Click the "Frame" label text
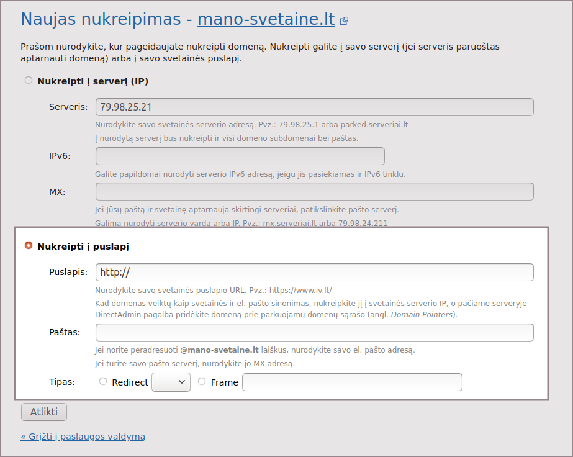Image resolution: width=573 pixels, height=457 pixels. 224,382
